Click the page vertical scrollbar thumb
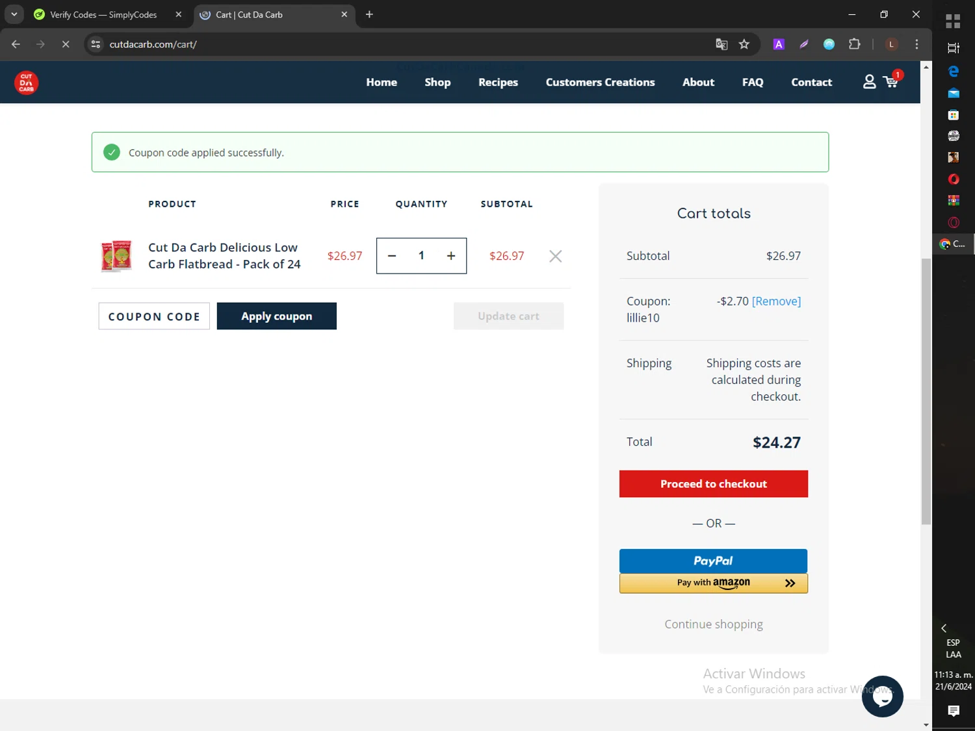Image resolution: width=975 pixels, height=731 pixels. coord(926,392)
